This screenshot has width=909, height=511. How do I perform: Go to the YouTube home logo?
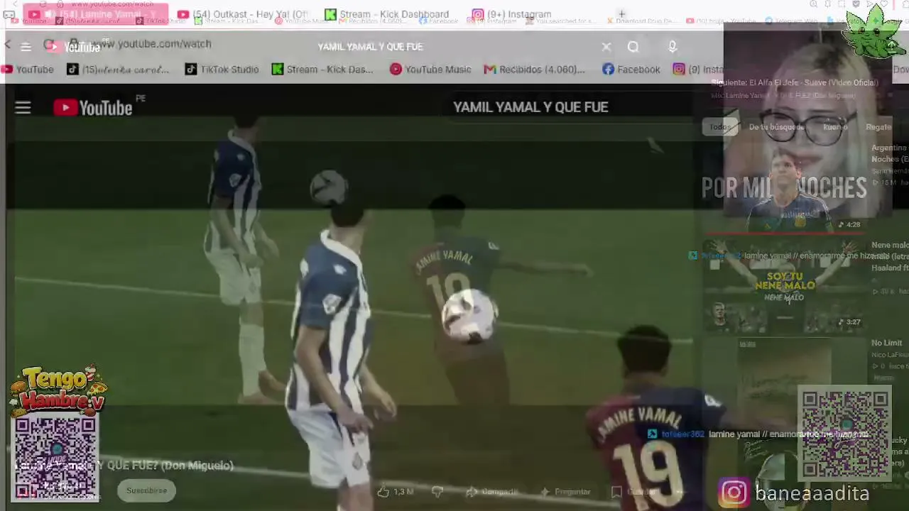point(93,108)
